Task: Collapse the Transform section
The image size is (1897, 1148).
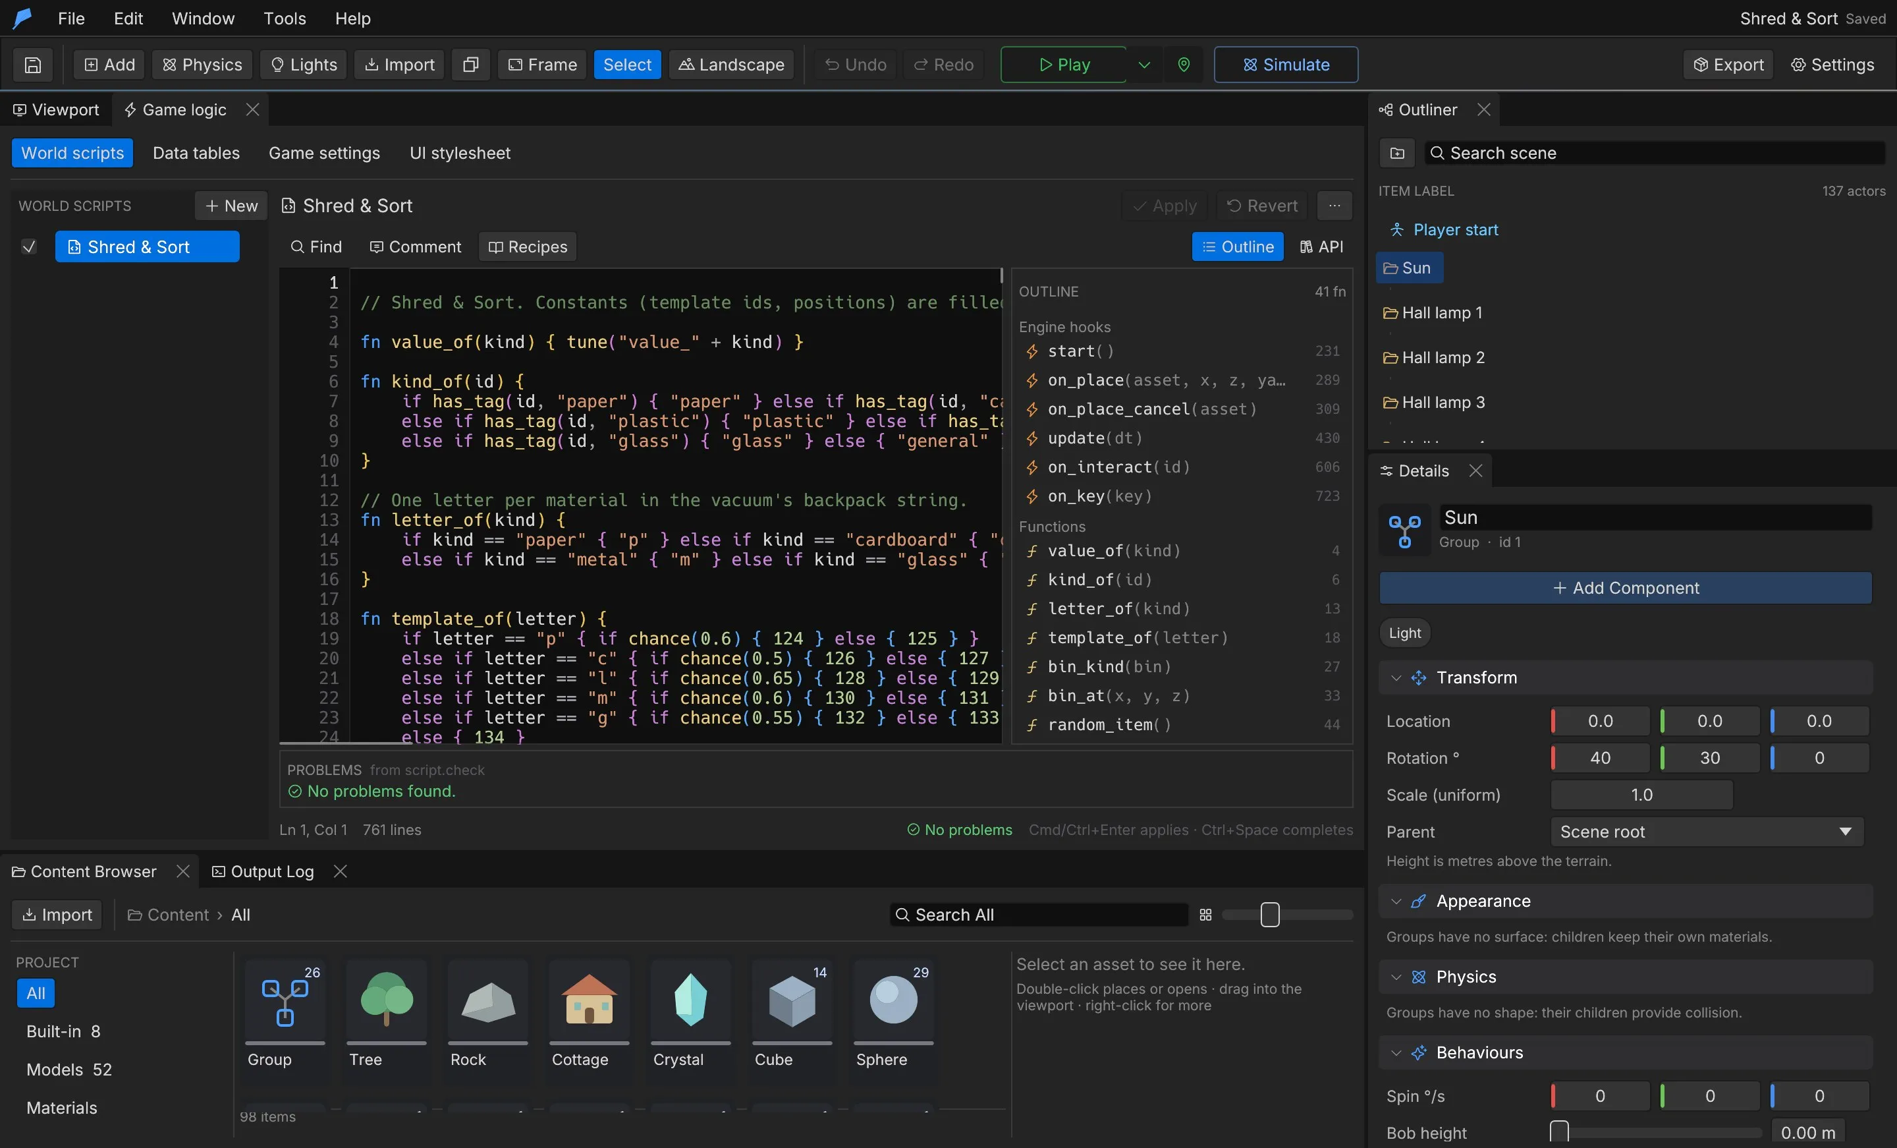Action: [x=1395, y=677]
